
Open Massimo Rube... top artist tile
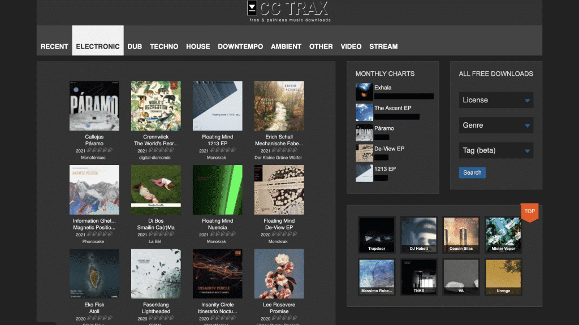[377, 276]
